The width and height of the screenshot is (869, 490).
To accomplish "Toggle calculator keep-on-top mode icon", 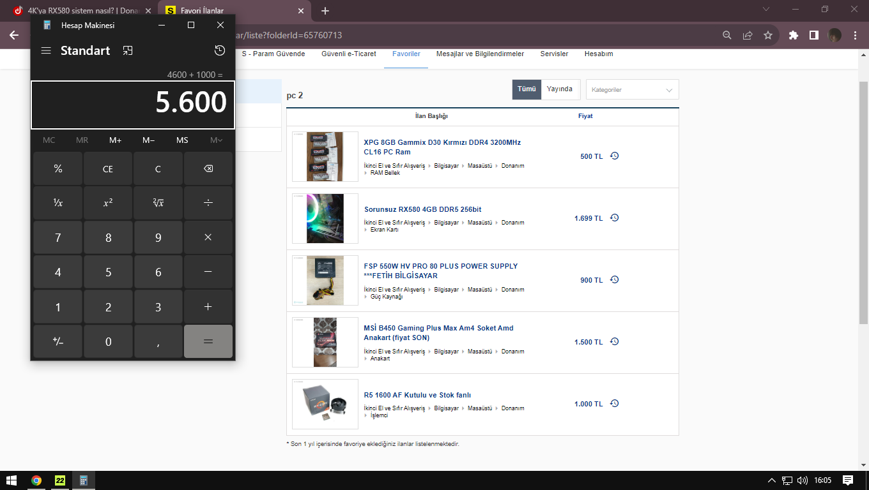I will click(128, 50).
